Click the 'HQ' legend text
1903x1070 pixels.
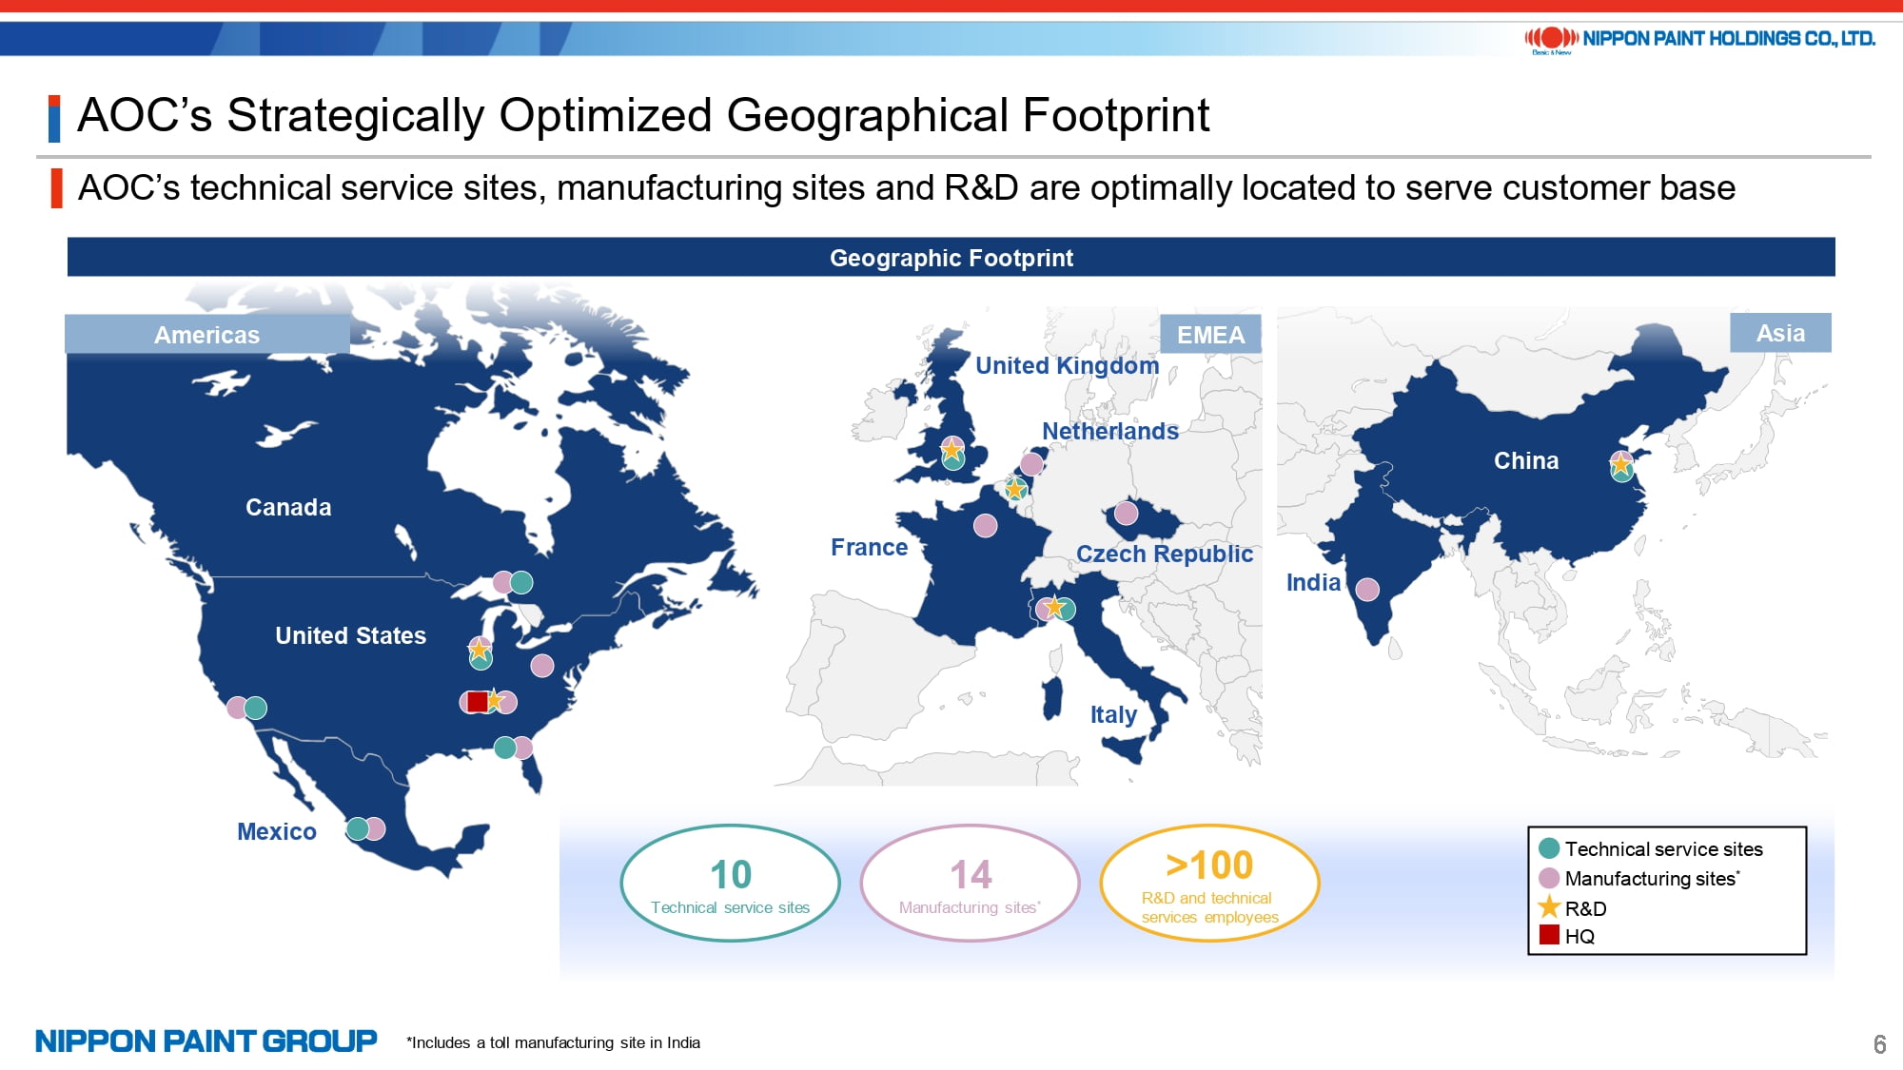click(x=1579, y=936)
